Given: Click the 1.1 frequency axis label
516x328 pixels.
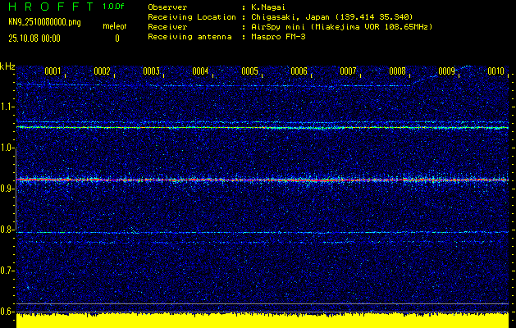Looking at the screenshot, I should coord(7,107).
